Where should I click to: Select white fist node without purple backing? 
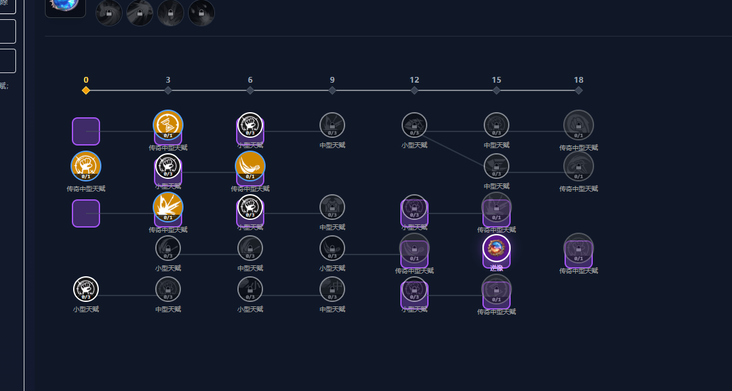point(86,288)
